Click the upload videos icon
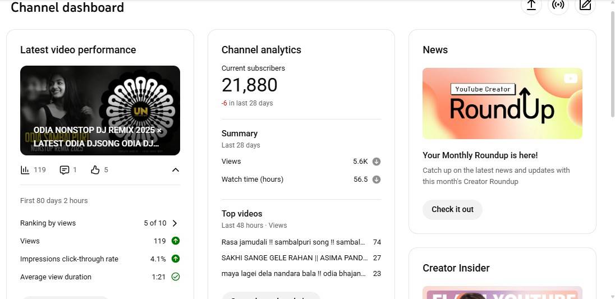 [531, 5]
